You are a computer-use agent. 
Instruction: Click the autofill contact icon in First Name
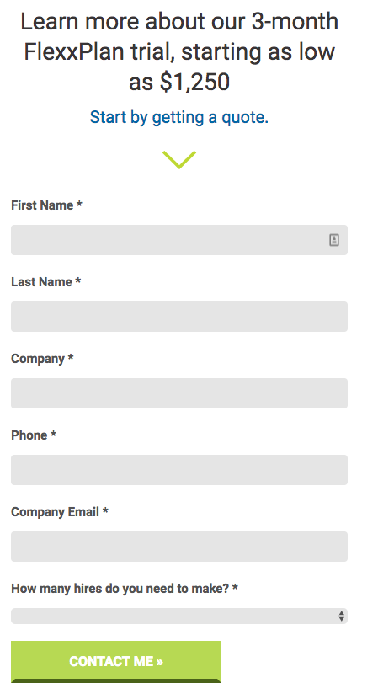[334, 240]
